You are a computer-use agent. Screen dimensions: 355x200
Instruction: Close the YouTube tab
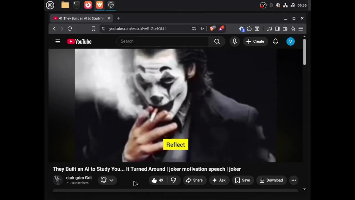point(109,18)
